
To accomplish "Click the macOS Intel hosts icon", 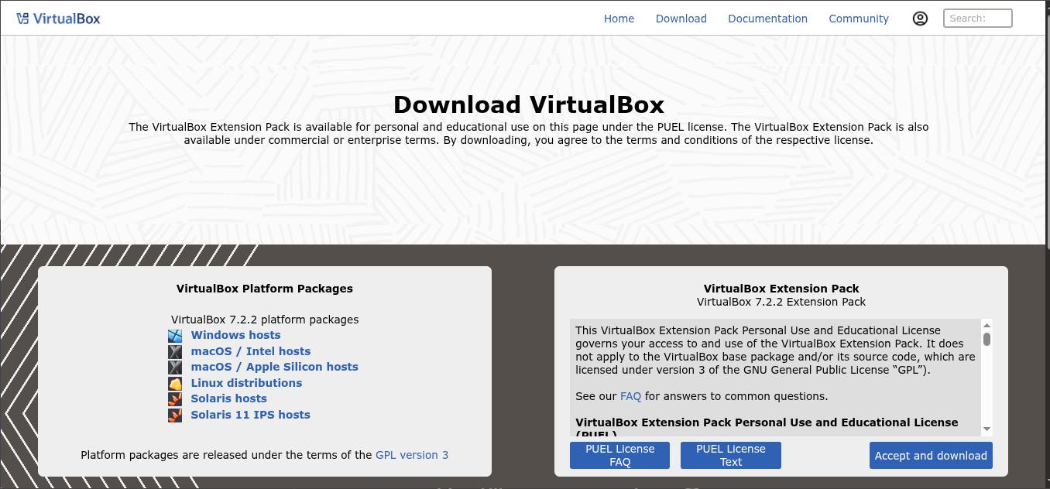I will click(x=176, y=351).
